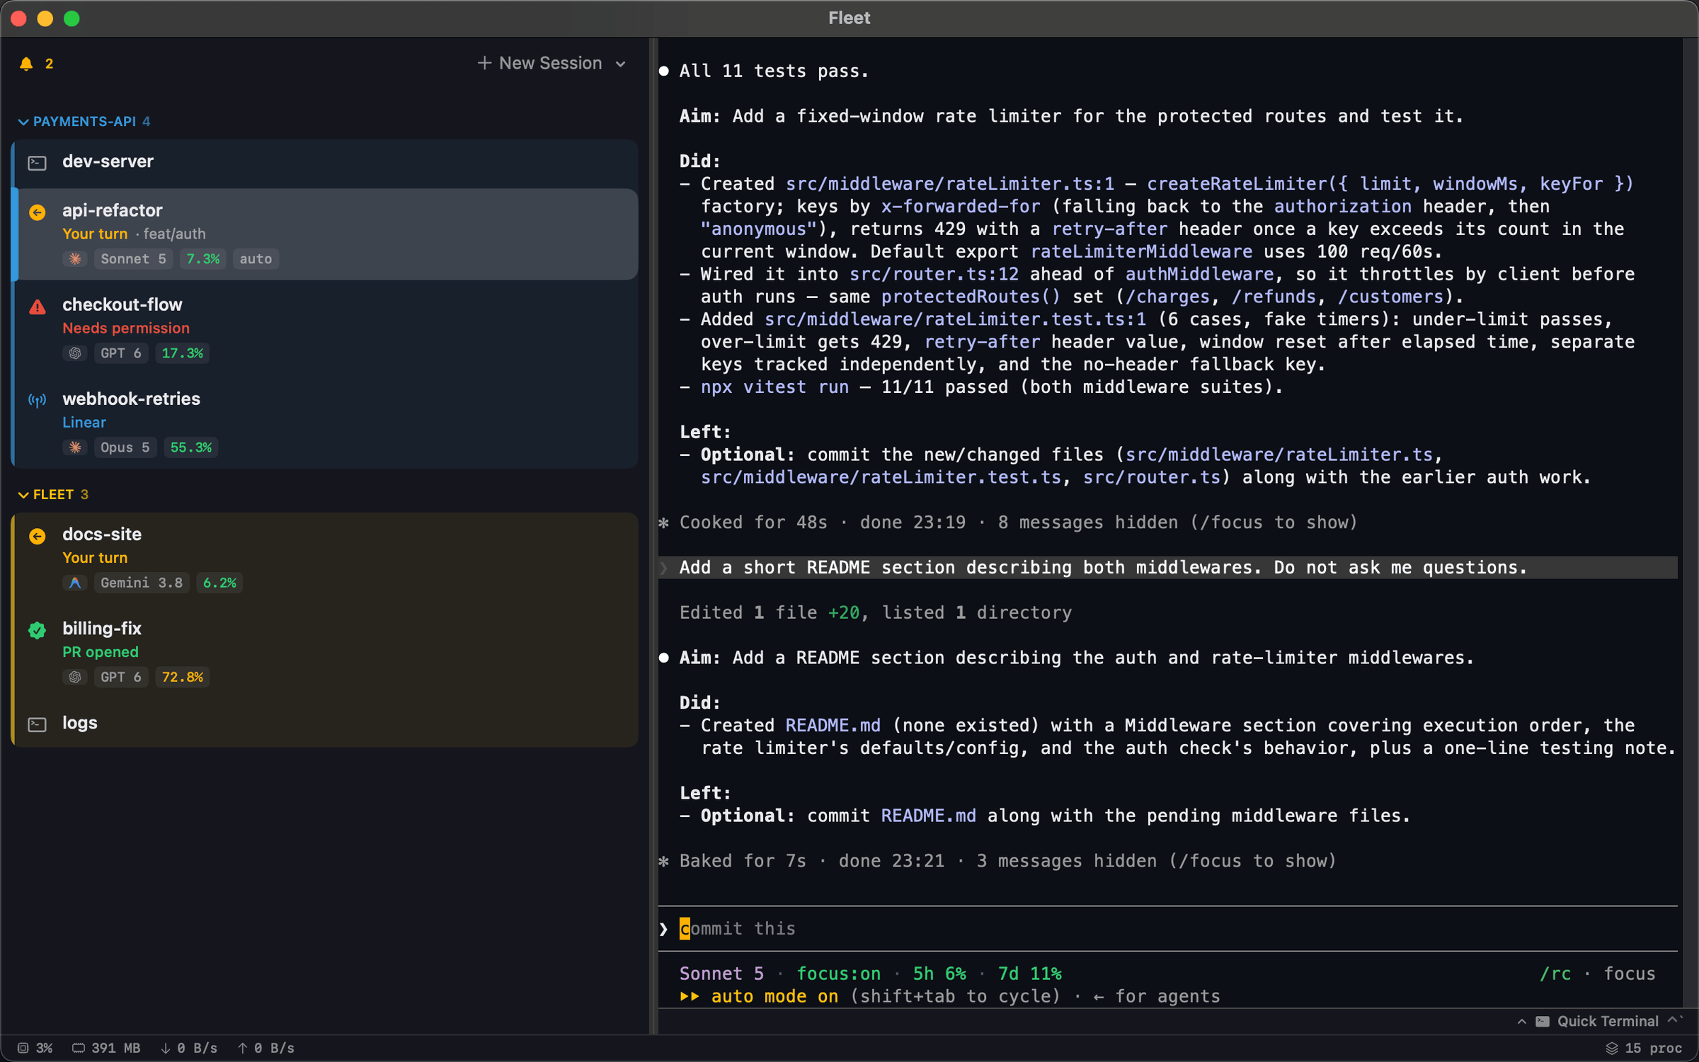
Task: Click the docs-site 'your turn' arrow icon
Action: click(x=38, y=536)
